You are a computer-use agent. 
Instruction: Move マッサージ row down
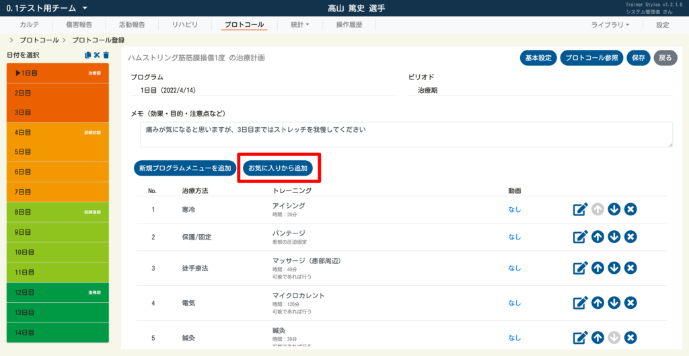[x=614, y=268]
